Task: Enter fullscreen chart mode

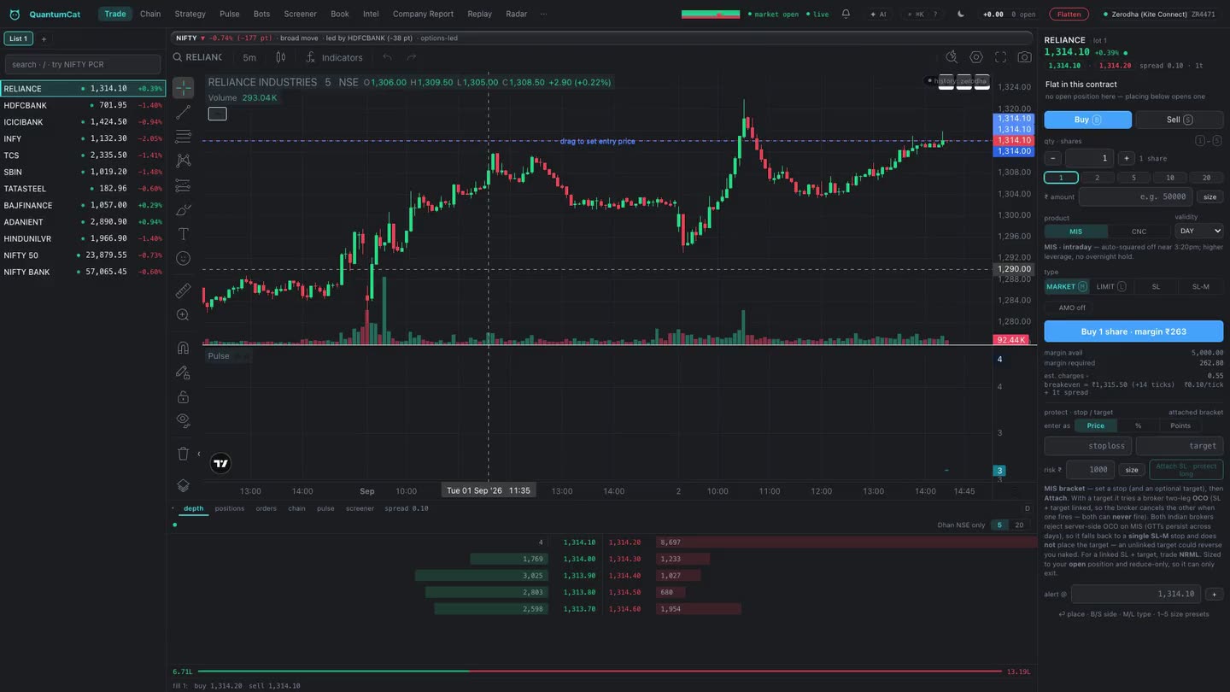Action: pos(1000,57)
